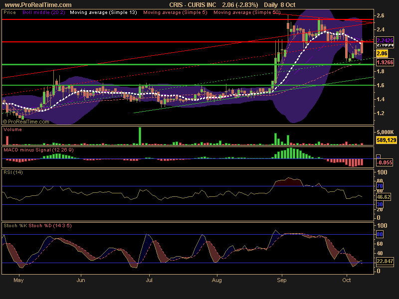Click the www.ProRealTime.com header text
This screenshot has width=399, height=299.
38,5
